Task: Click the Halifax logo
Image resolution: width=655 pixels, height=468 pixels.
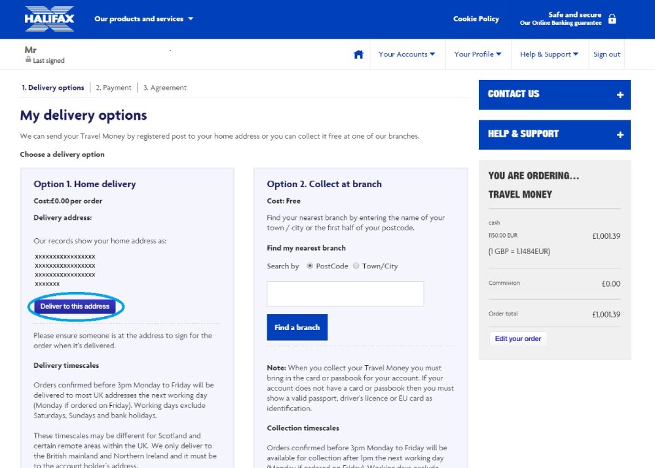Action: [x=50, y=18]
